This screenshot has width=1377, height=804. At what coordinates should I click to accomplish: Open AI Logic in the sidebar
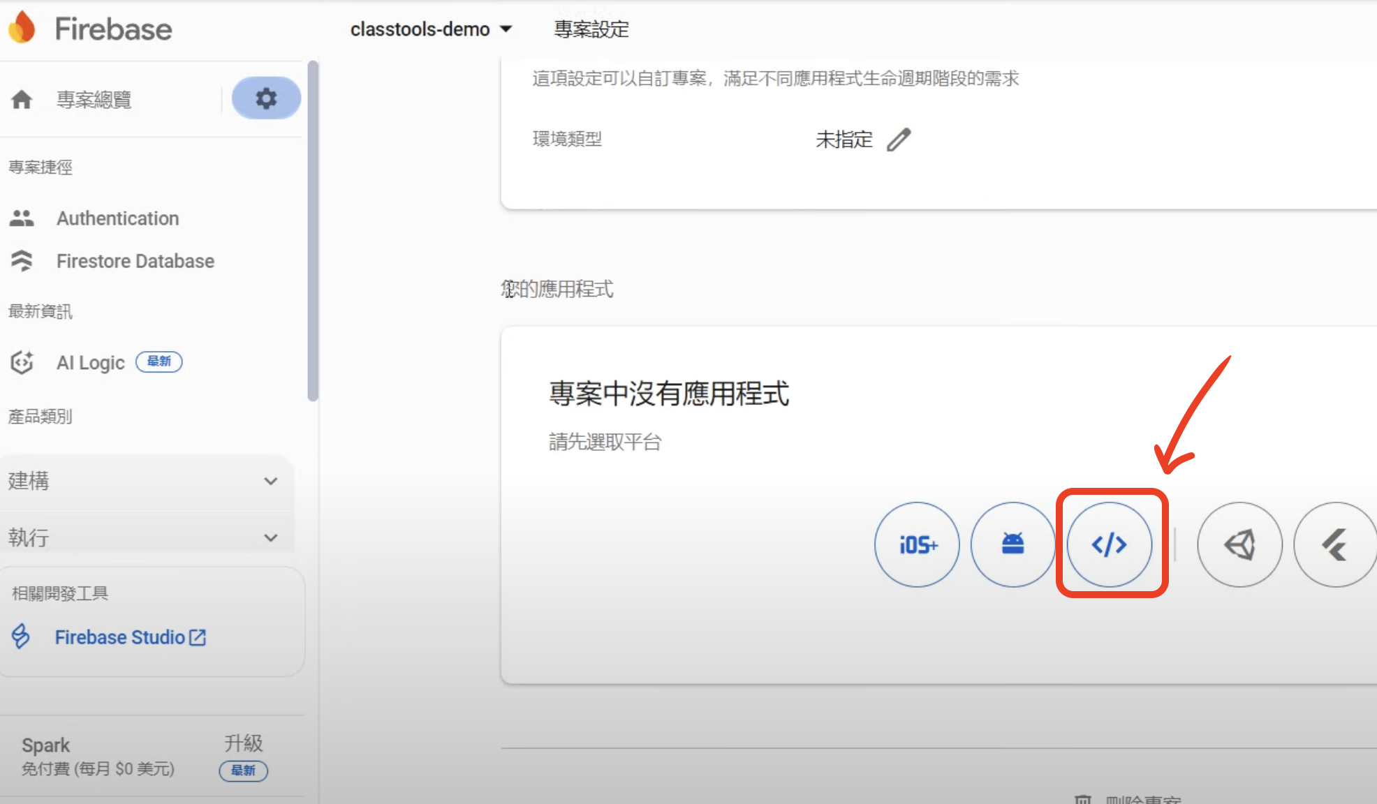click(91, 363)
